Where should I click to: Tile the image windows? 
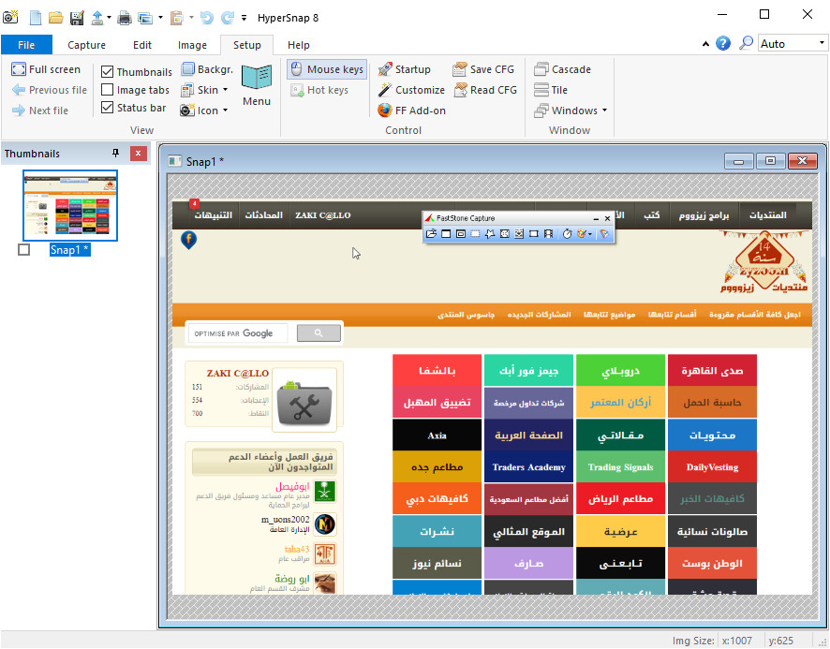tap(551, 90)
